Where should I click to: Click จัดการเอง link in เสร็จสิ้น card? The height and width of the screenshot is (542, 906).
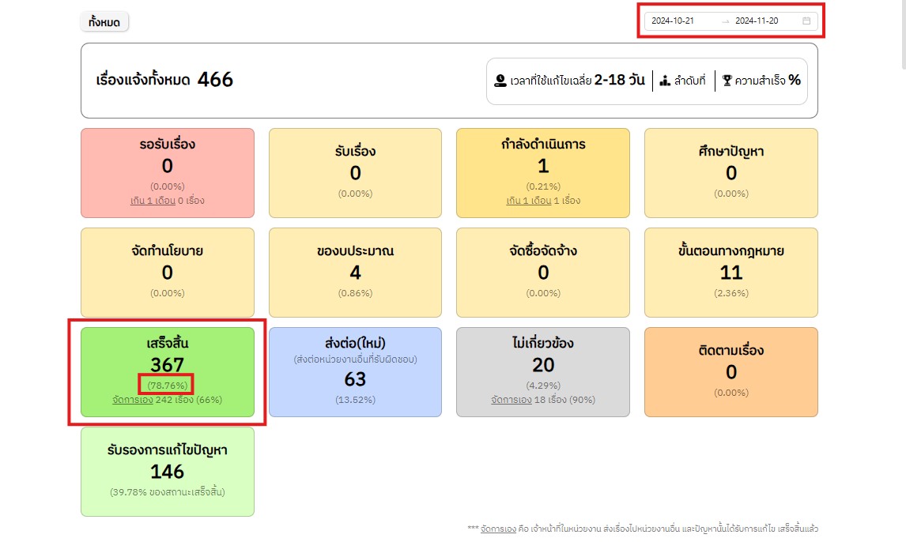pos(133,400)
